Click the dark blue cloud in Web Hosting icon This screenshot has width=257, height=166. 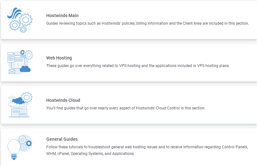click(x=25, y=68)
